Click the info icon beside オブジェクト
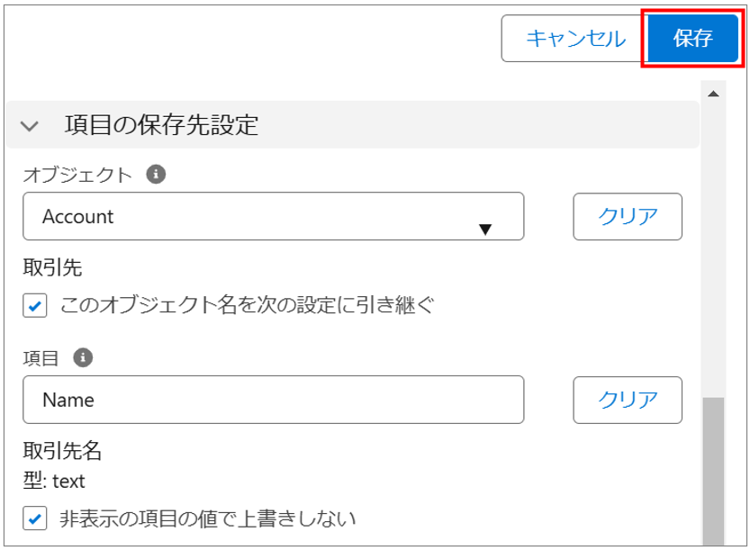 point(156,174)
